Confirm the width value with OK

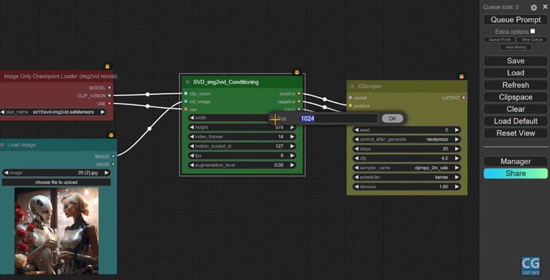tap(392, 119)
